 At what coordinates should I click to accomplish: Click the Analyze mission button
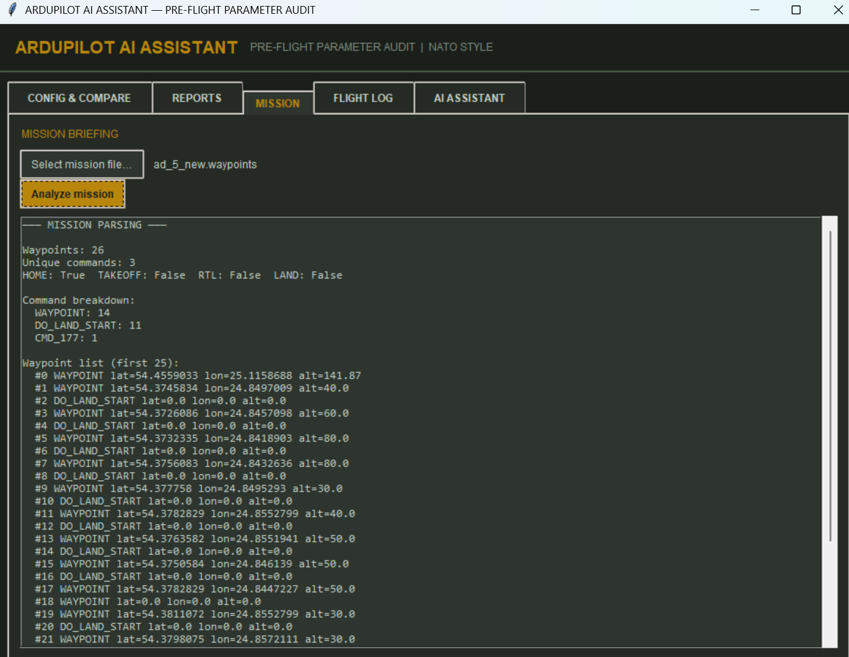pyautogui.click(x=73, y=194)
